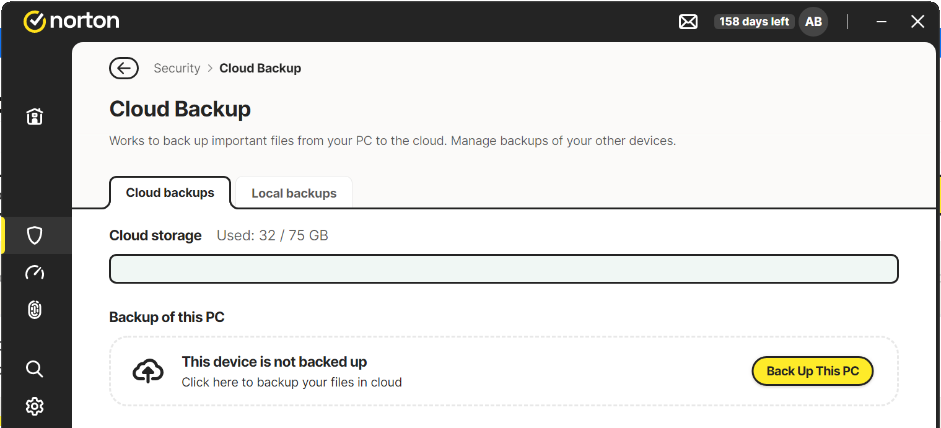
Task: Open the messages envelope icon
Action: click(x=688, y=22)
